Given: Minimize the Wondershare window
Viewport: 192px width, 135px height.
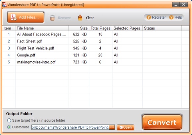Looking at the screenshot, I should tap(176, 5).
